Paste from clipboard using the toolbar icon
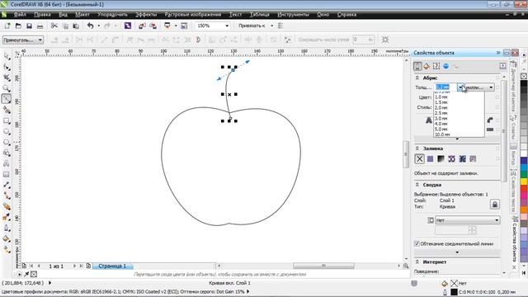528x297 pixels. (76, 26)
